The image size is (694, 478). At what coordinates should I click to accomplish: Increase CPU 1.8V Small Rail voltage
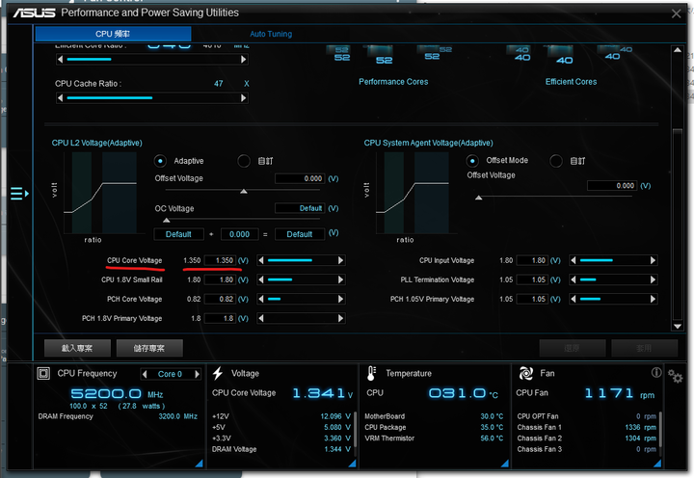click(340, 279)
